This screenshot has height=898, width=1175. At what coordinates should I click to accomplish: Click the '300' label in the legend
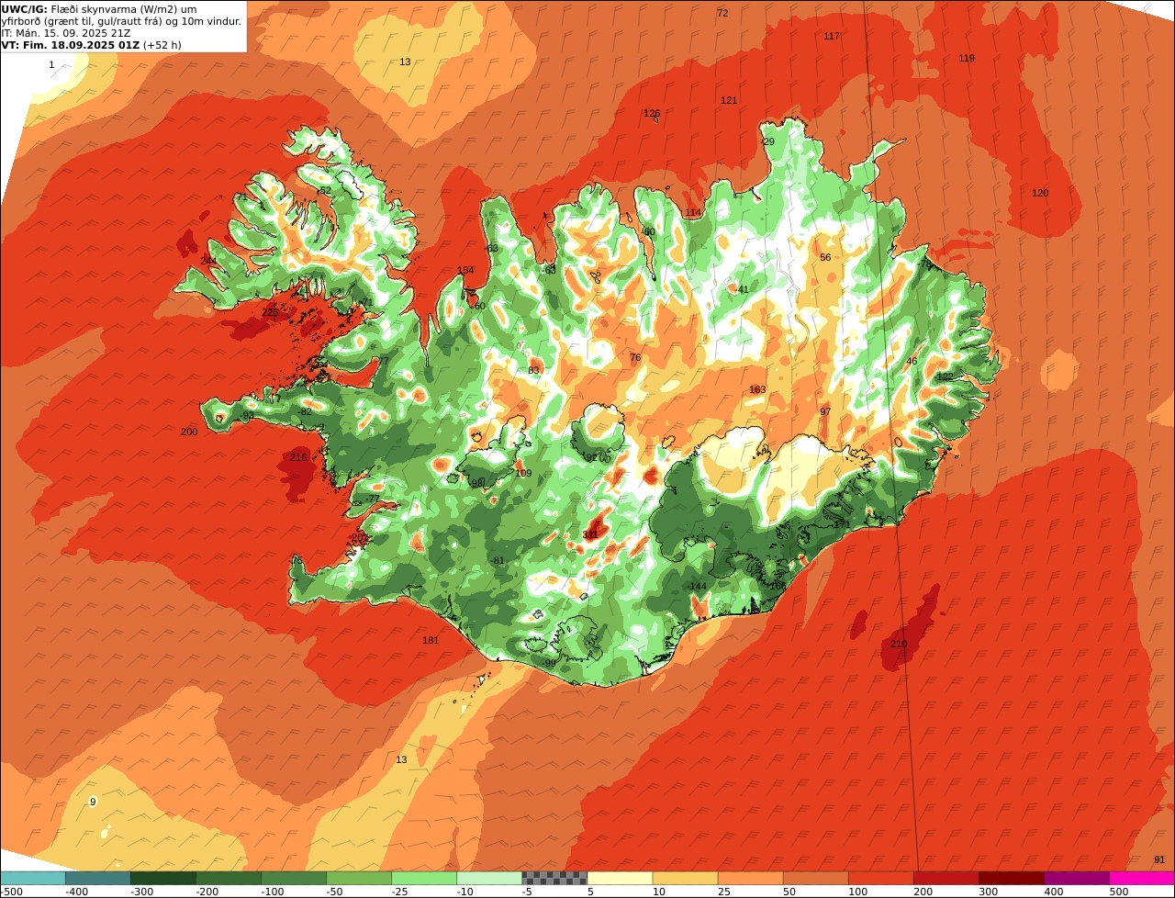[989, 892]
